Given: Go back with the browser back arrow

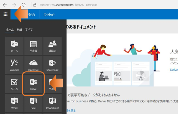Looking at the screenshot, I should (5, 5).
